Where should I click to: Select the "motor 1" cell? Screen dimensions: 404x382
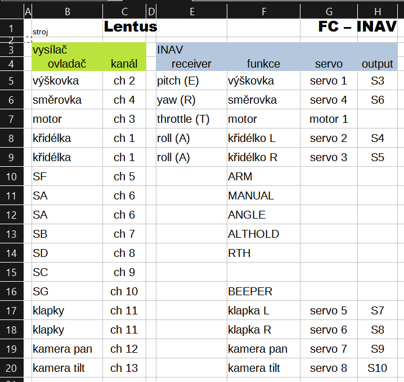click(329, 119)
